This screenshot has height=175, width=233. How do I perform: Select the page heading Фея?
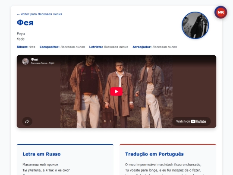pos(25,23)
